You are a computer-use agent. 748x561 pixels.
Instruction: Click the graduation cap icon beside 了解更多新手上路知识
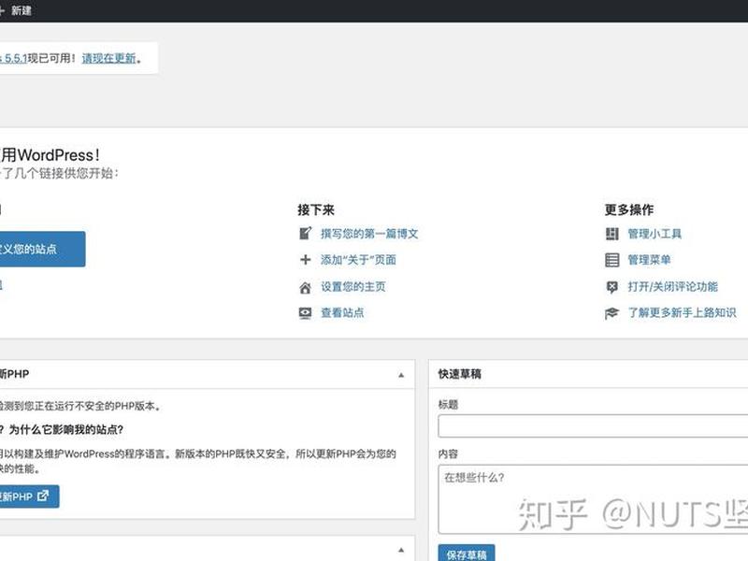[x=612, y=313]
